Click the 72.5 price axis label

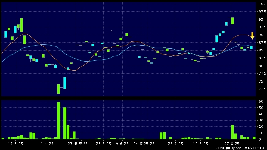coord(263,89)
